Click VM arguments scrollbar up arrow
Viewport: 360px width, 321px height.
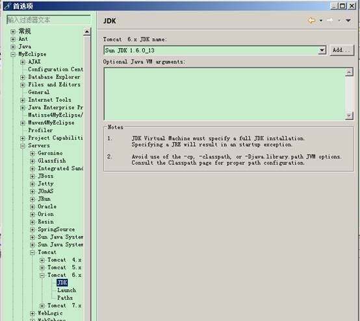pyautogui.click(x=349, y=72)
